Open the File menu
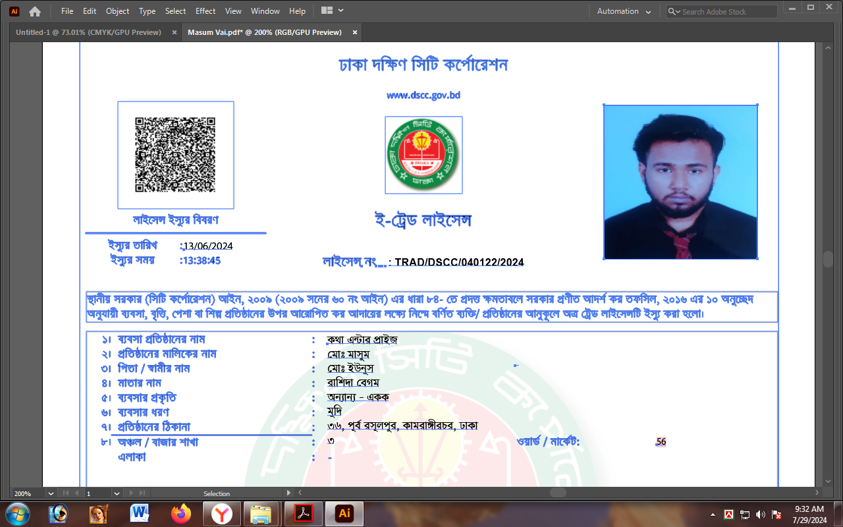The height and width of the screenshot is (527, 843). 67,11
